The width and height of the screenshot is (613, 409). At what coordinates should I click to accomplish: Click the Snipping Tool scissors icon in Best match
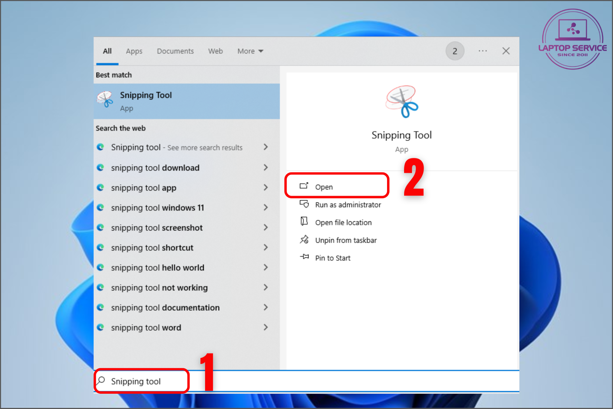tap(105, 99)
